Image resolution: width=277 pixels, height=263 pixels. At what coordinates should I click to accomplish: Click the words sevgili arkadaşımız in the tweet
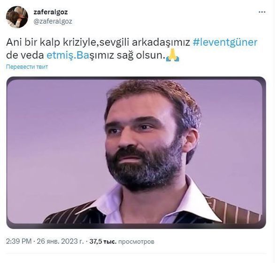point(145,42)
